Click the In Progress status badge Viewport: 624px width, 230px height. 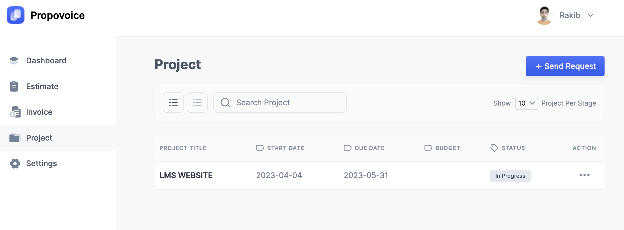[x=510, y=176]
